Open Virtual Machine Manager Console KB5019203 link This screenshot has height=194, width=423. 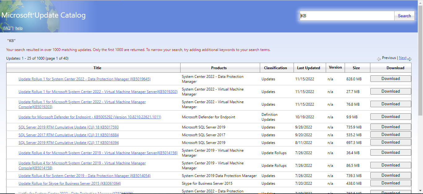coord(82,104)
